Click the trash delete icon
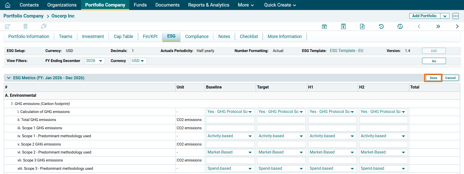 point(25,26)
